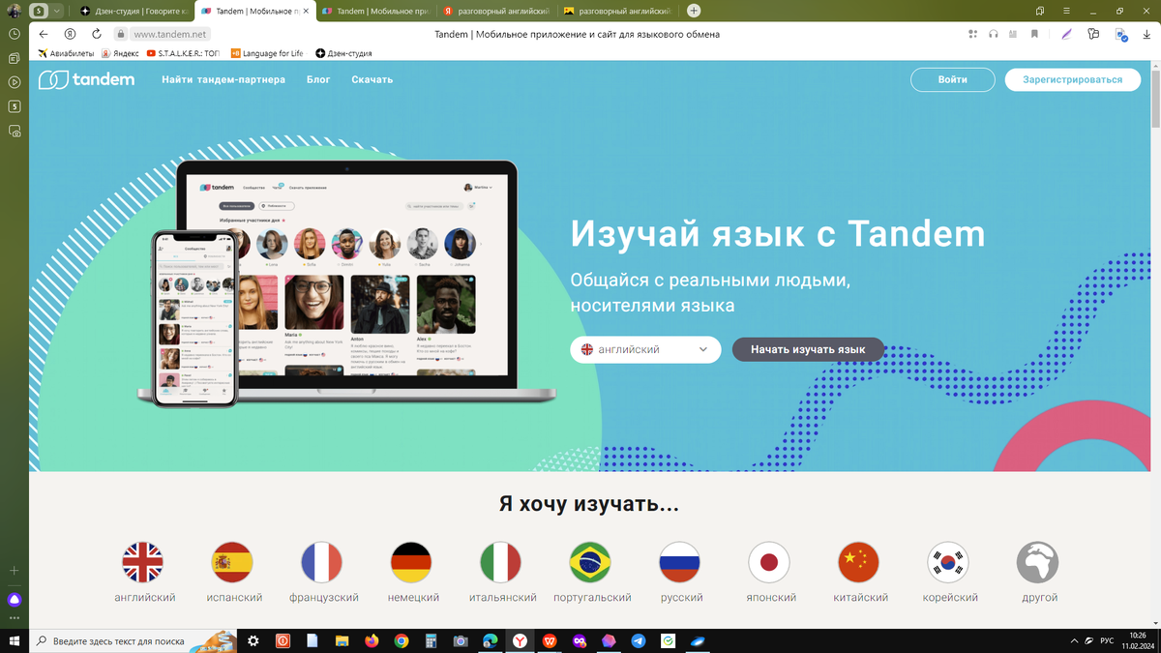
Task: Choose the Brazilian flag for Portuguese
Action: pos(590,562)
